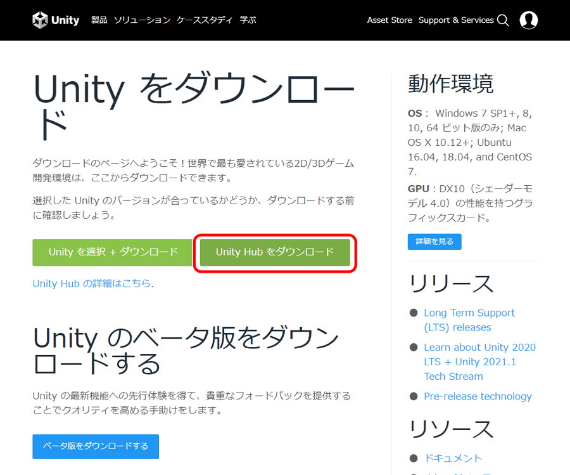Open Learn about Unity 2020 LTS link

[479, 362]
